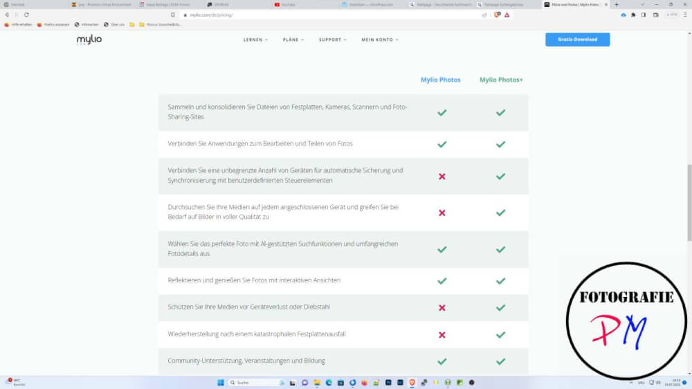692x389 pixels.
Task: Click the taskbar Suche search box
Action: (x=257, y=382)
